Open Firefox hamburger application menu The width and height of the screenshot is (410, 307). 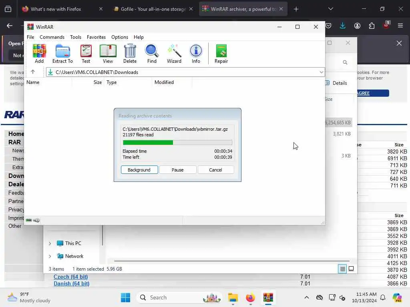point(400,26)
